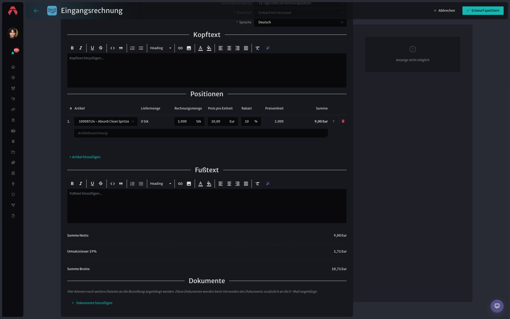Click Entwurf speichern button

[x=483, y=11]
